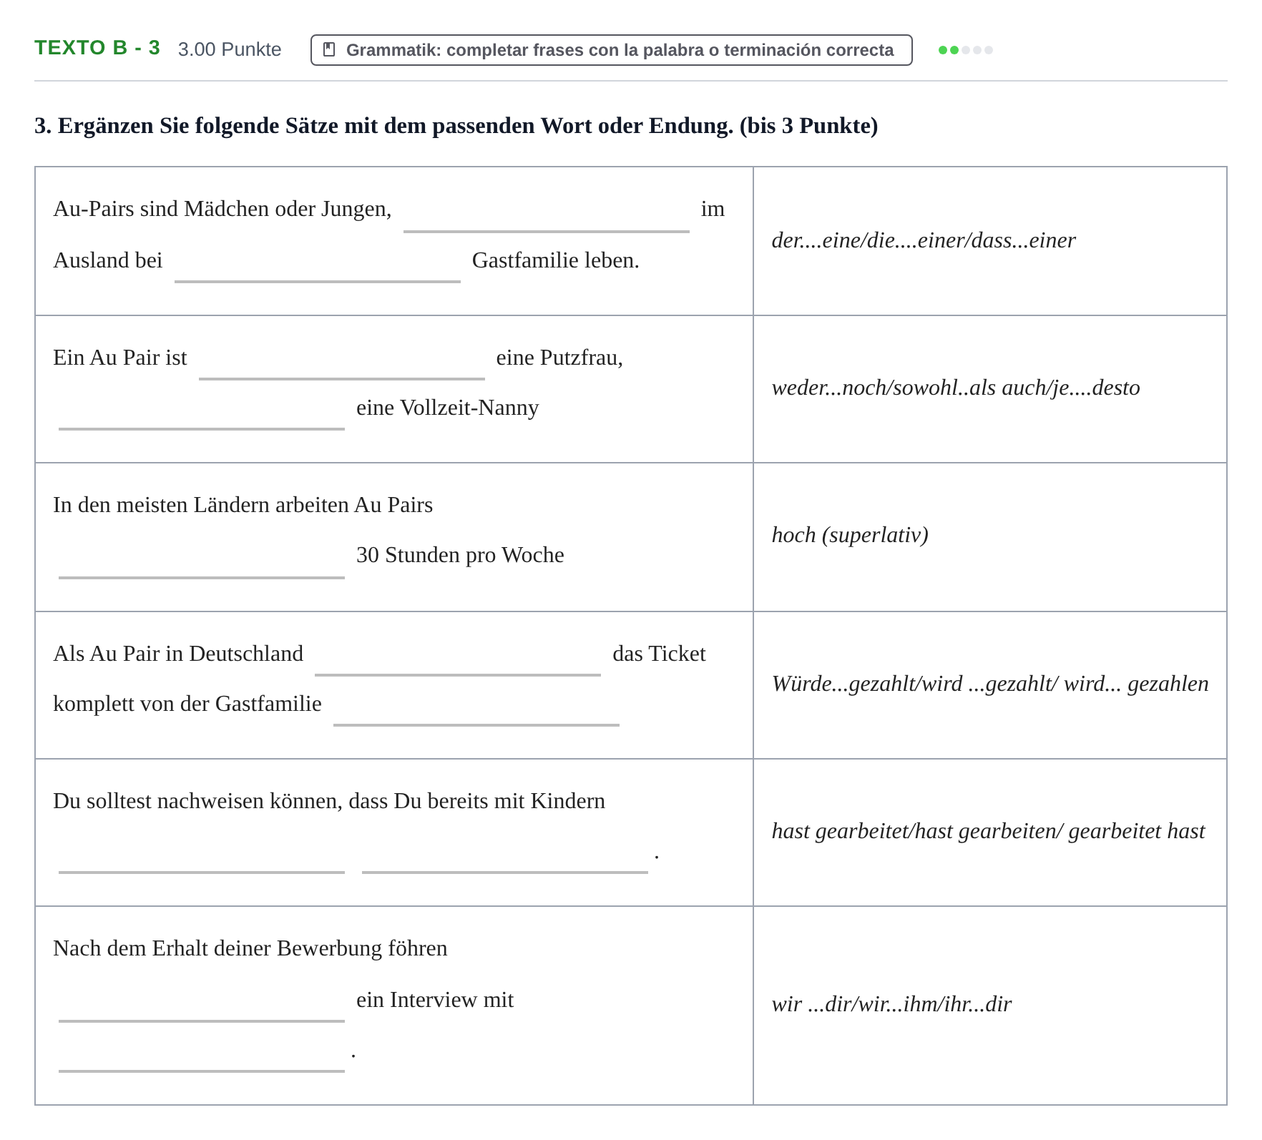Click the options 'wir ...dir/wir...ihm/ihr...dir'
Image resolution: width=1262 pixels, height=1140 pixels.
(x=891, y=1004)
